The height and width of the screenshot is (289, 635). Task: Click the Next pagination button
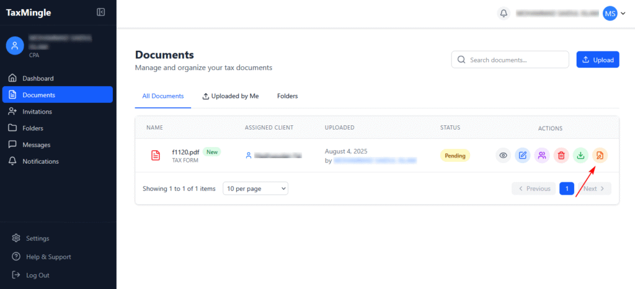point(595,189)
